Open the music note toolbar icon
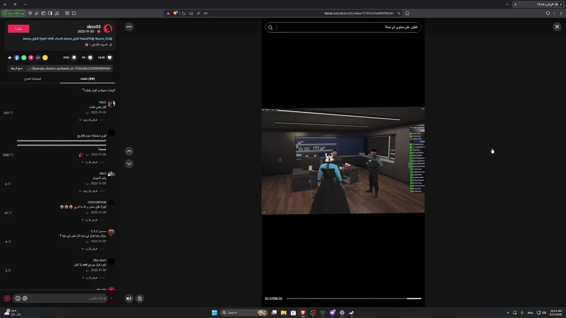 [x=57, y=13]
